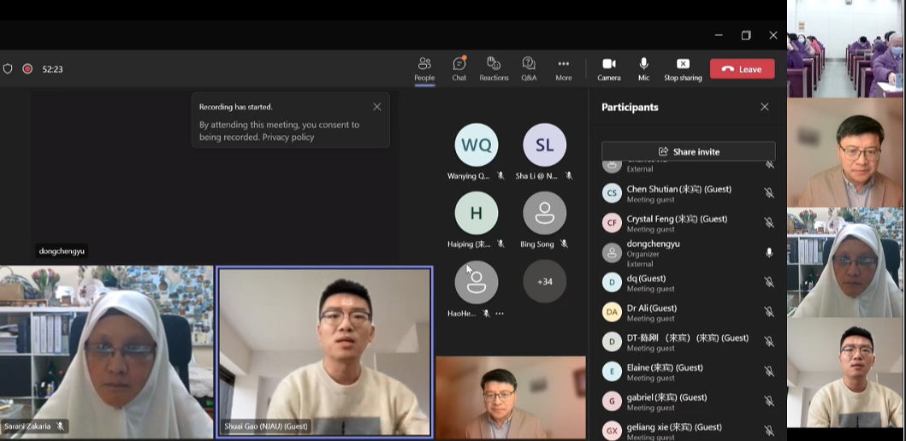
Task: Click the Share invite button
Action: pyautogui.click(x=688, y=151)
